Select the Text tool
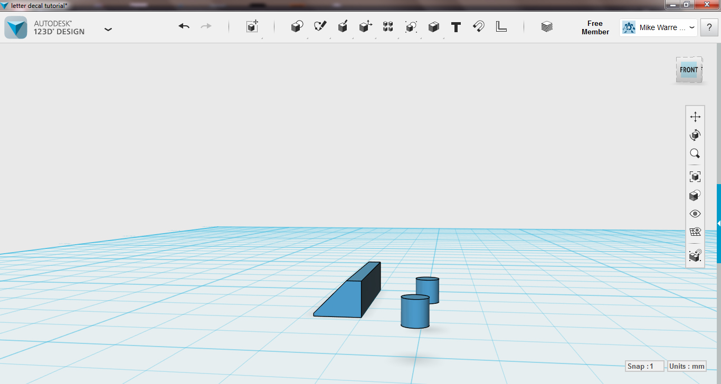The width and height of the screenshot is (721, 384). [x=456, y=27]
